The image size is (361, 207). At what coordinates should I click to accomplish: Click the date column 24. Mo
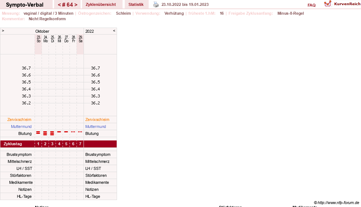click(x=46, y=39)
